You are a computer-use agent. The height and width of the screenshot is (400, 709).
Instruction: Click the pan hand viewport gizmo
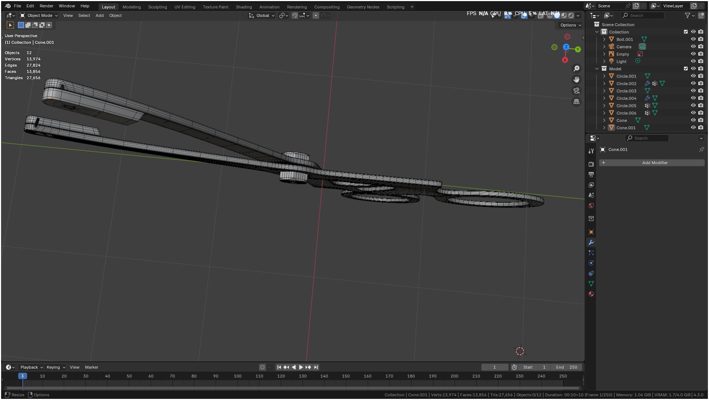pyautogui.click(x=576, y=80)
